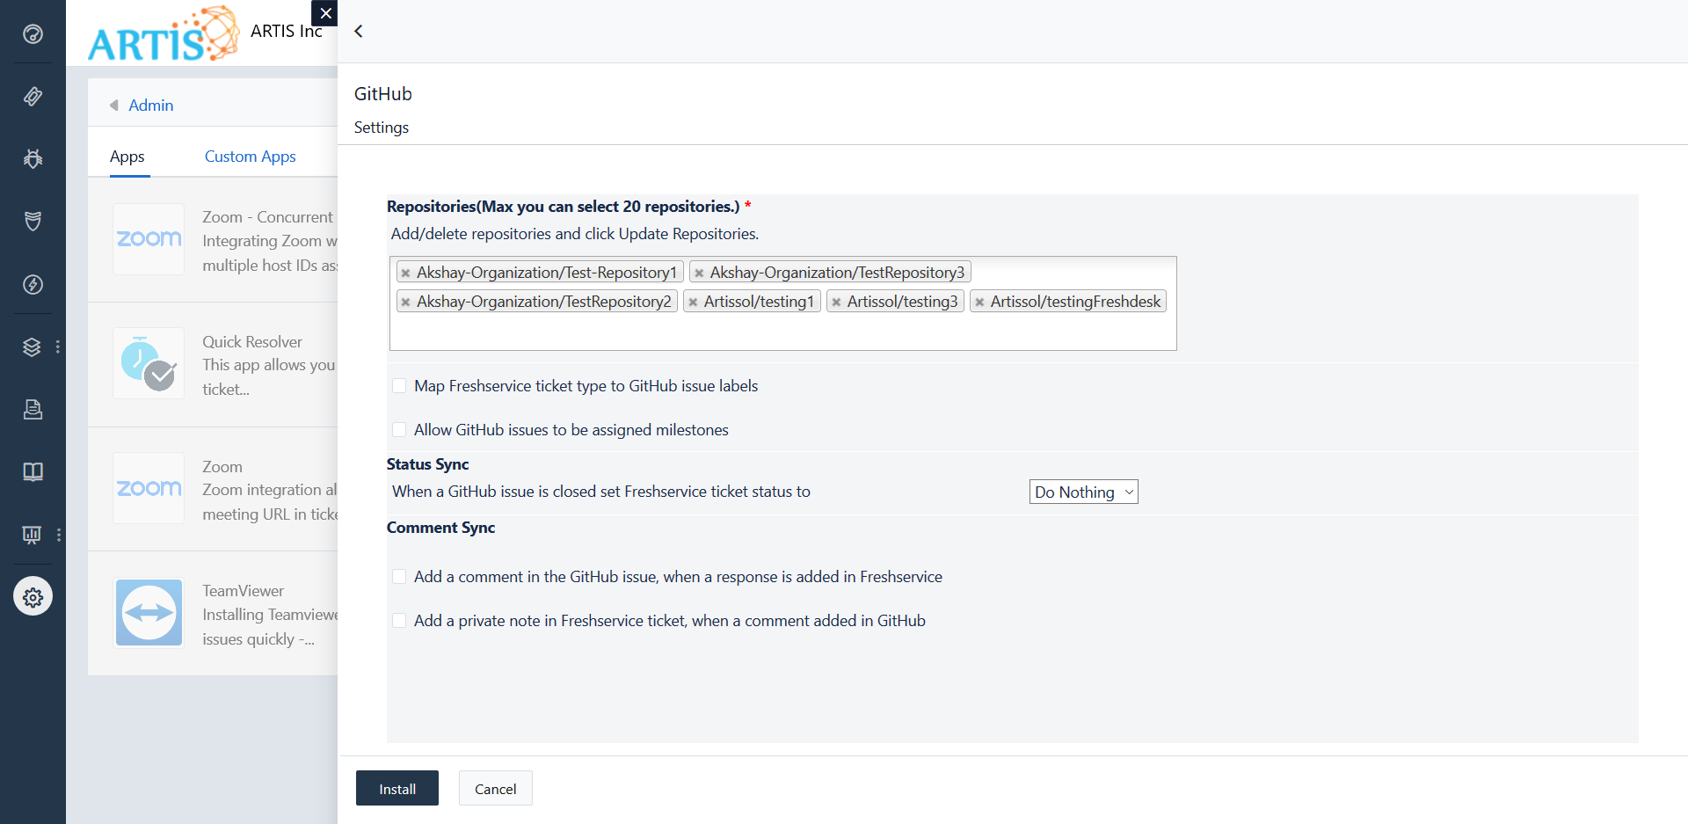
Task: Select the Quick Resolver app title
Action: pos(252,342)
